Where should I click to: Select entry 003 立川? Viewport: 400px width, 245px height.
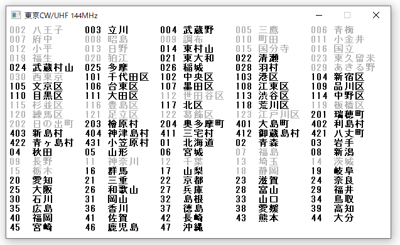click(x=106, y=30)
